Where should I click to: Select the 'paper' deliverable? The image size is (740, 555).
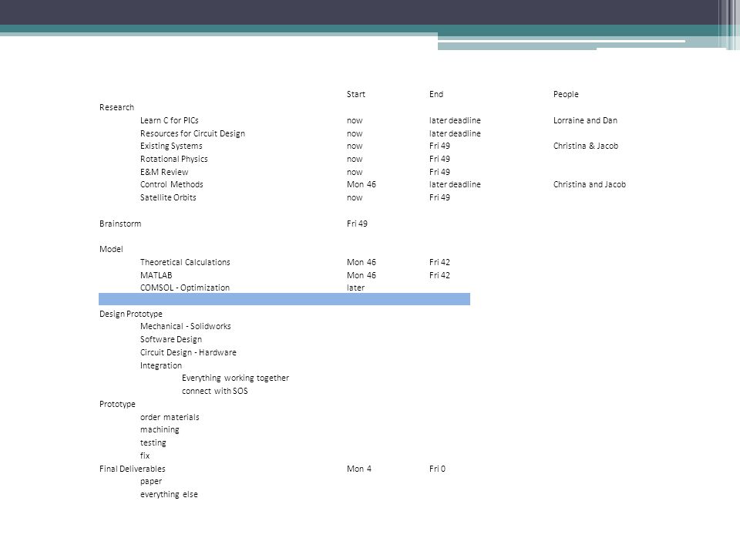(151, 481)
